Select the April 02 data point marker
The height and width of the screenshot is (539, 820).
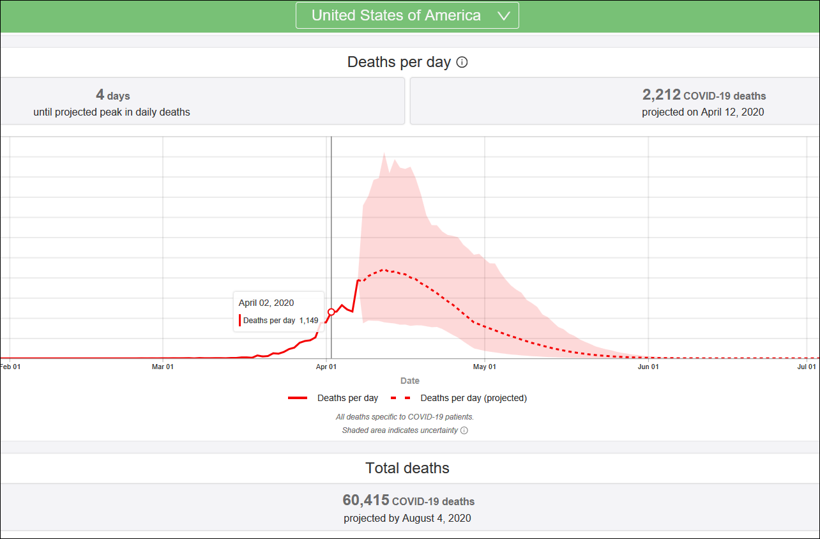click(x=331, y=312)
